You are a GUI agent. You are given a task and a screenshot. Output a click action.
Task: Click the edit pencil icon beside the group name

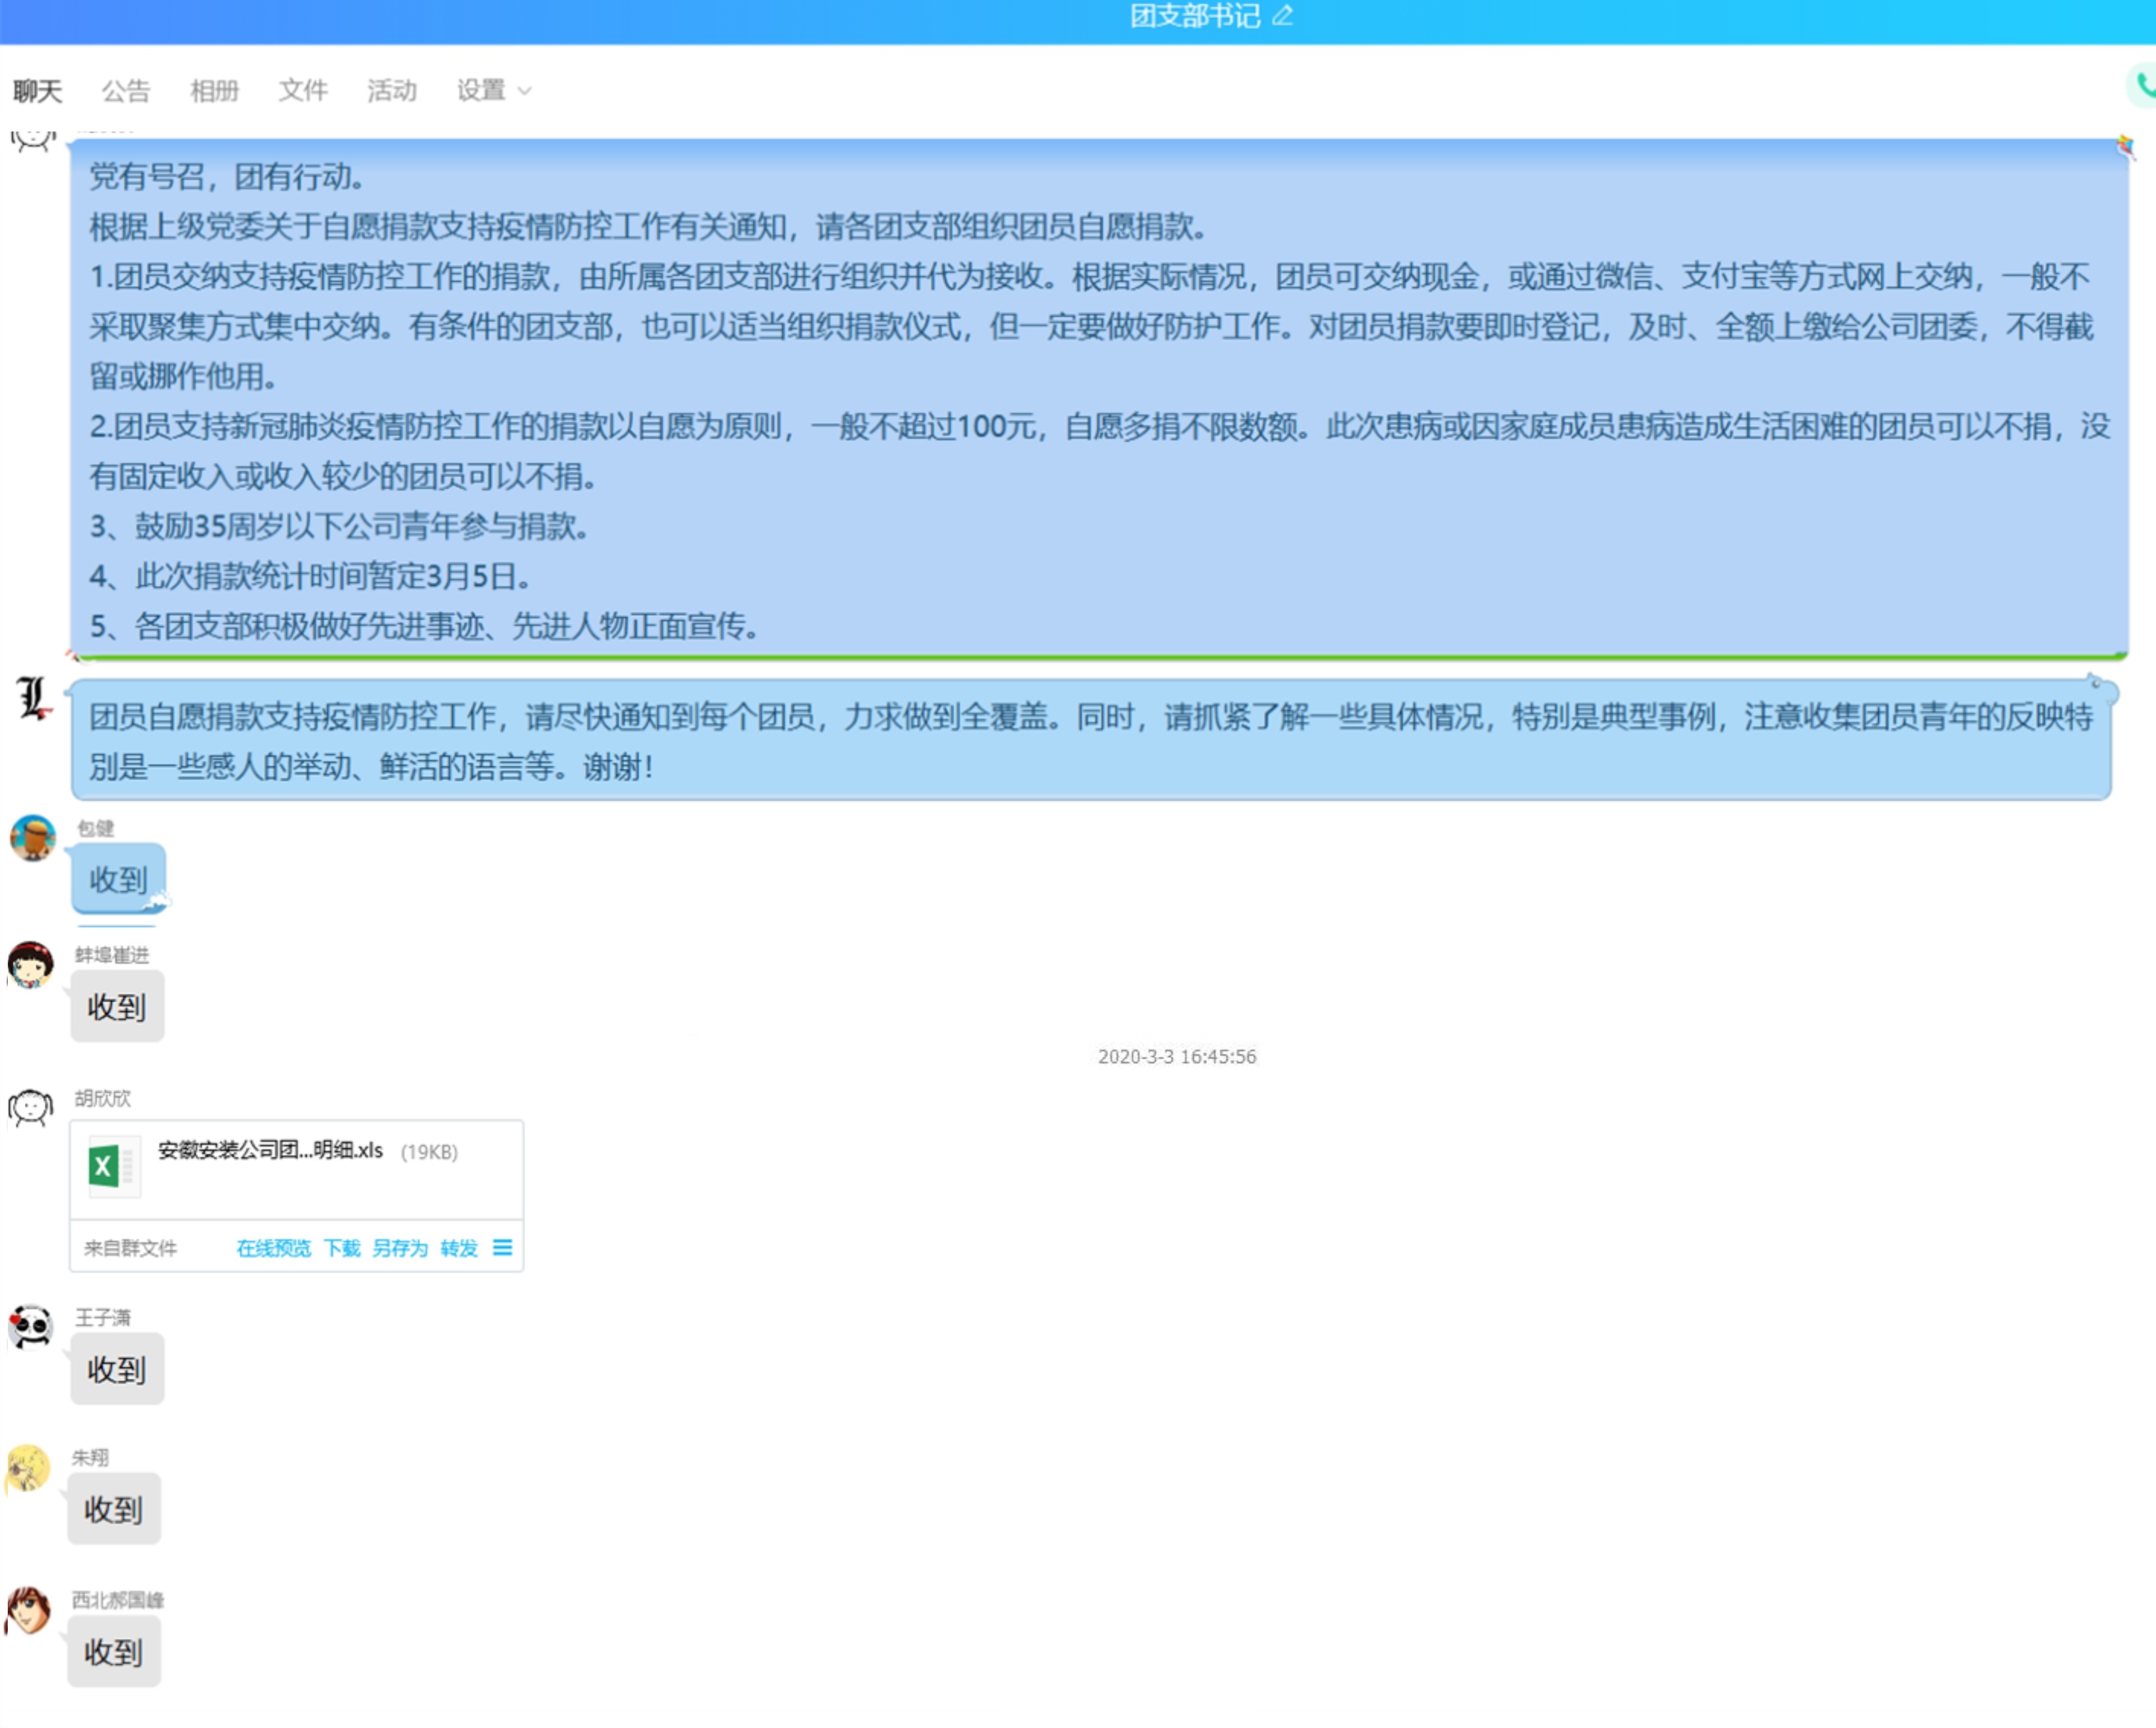point(1282,16)
